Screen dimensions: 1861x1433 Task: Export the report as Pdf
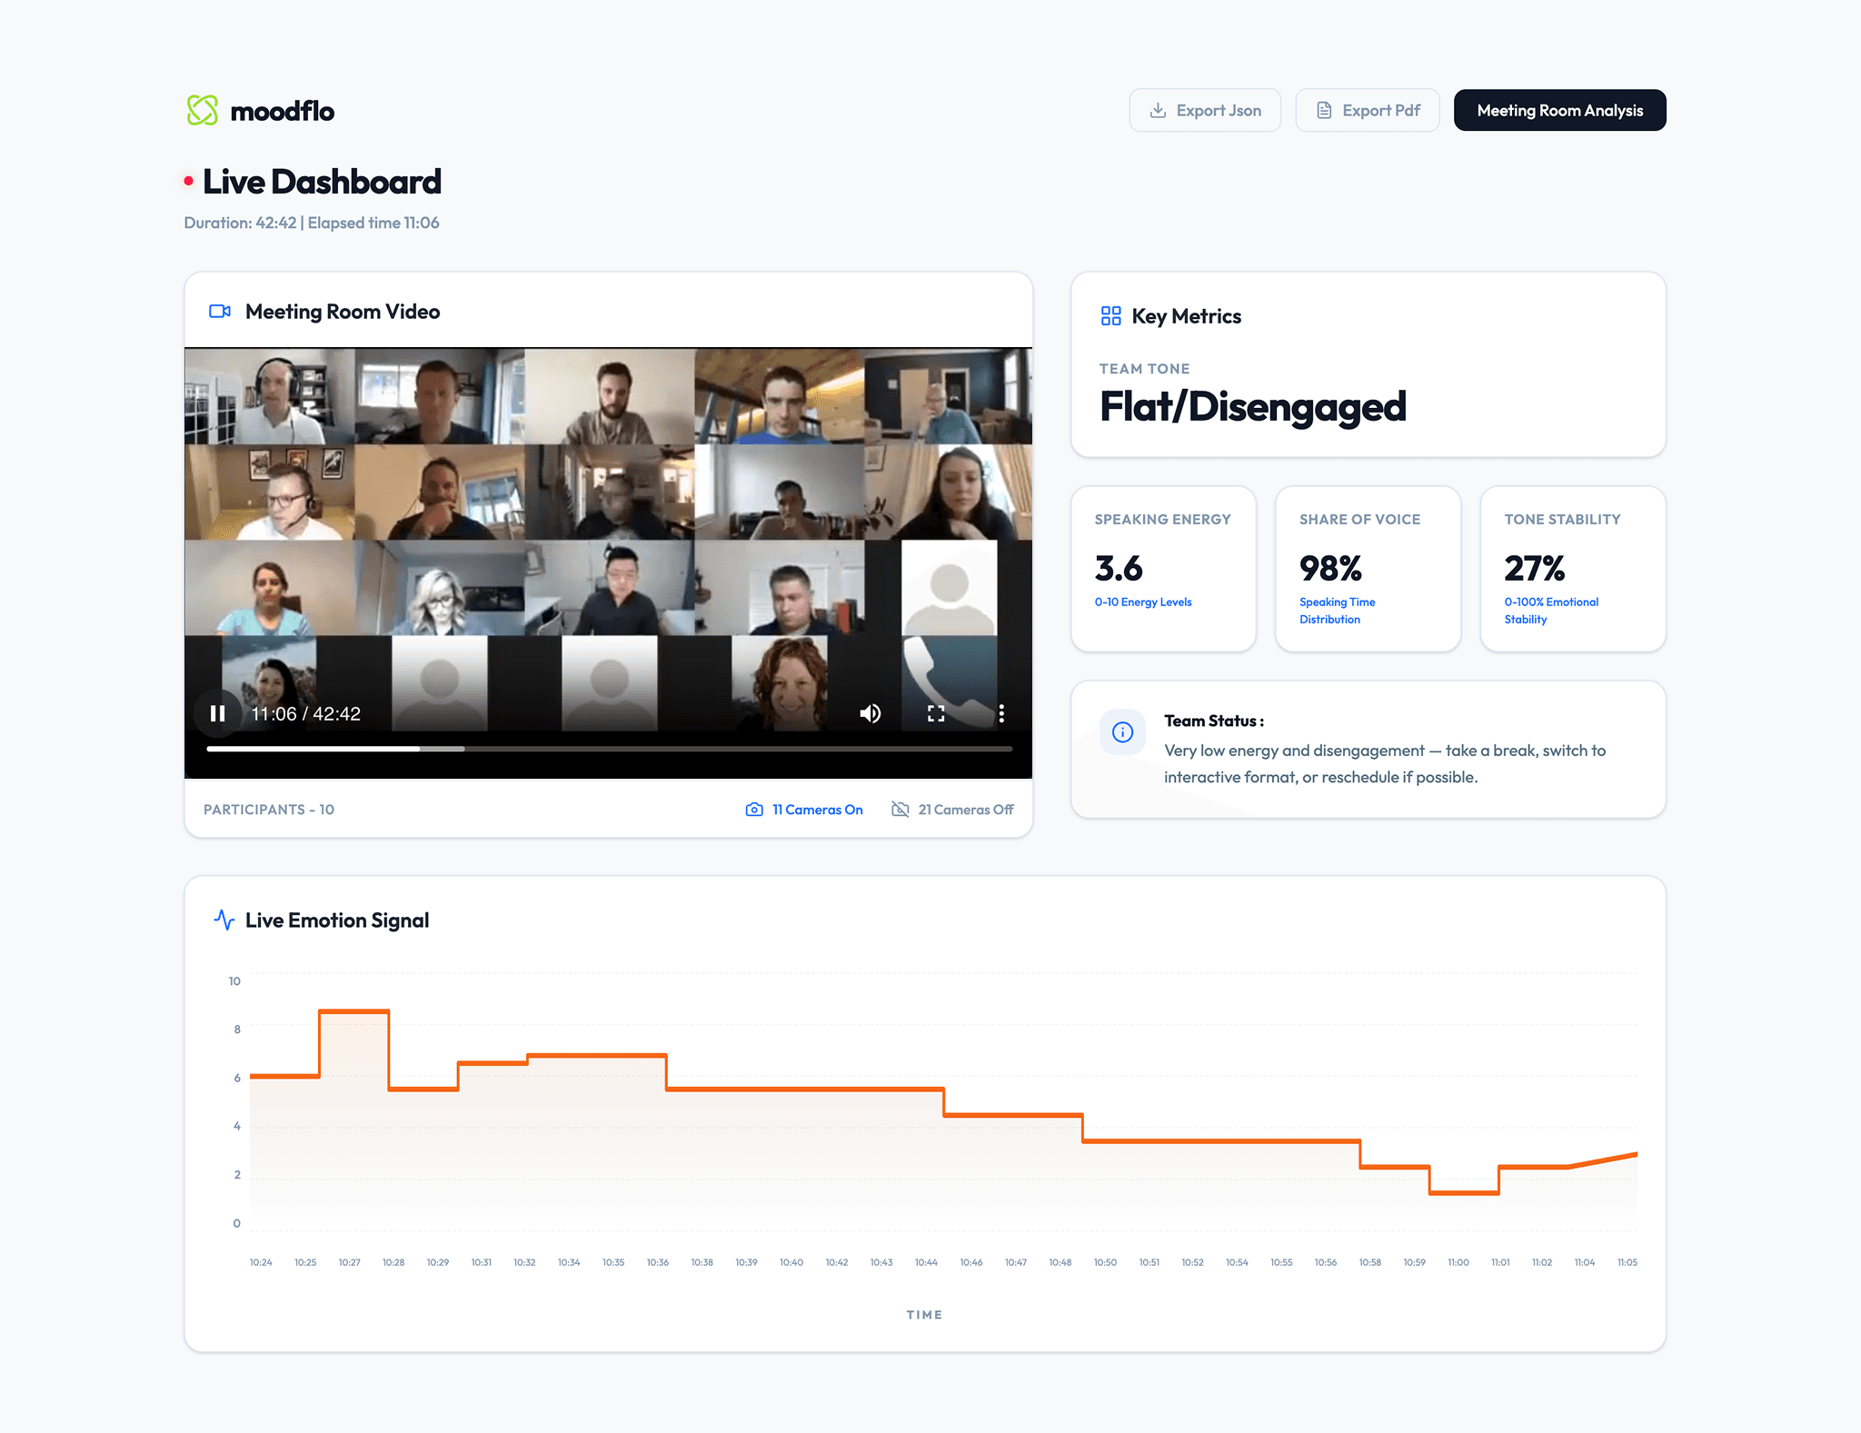click(1367, 111)
